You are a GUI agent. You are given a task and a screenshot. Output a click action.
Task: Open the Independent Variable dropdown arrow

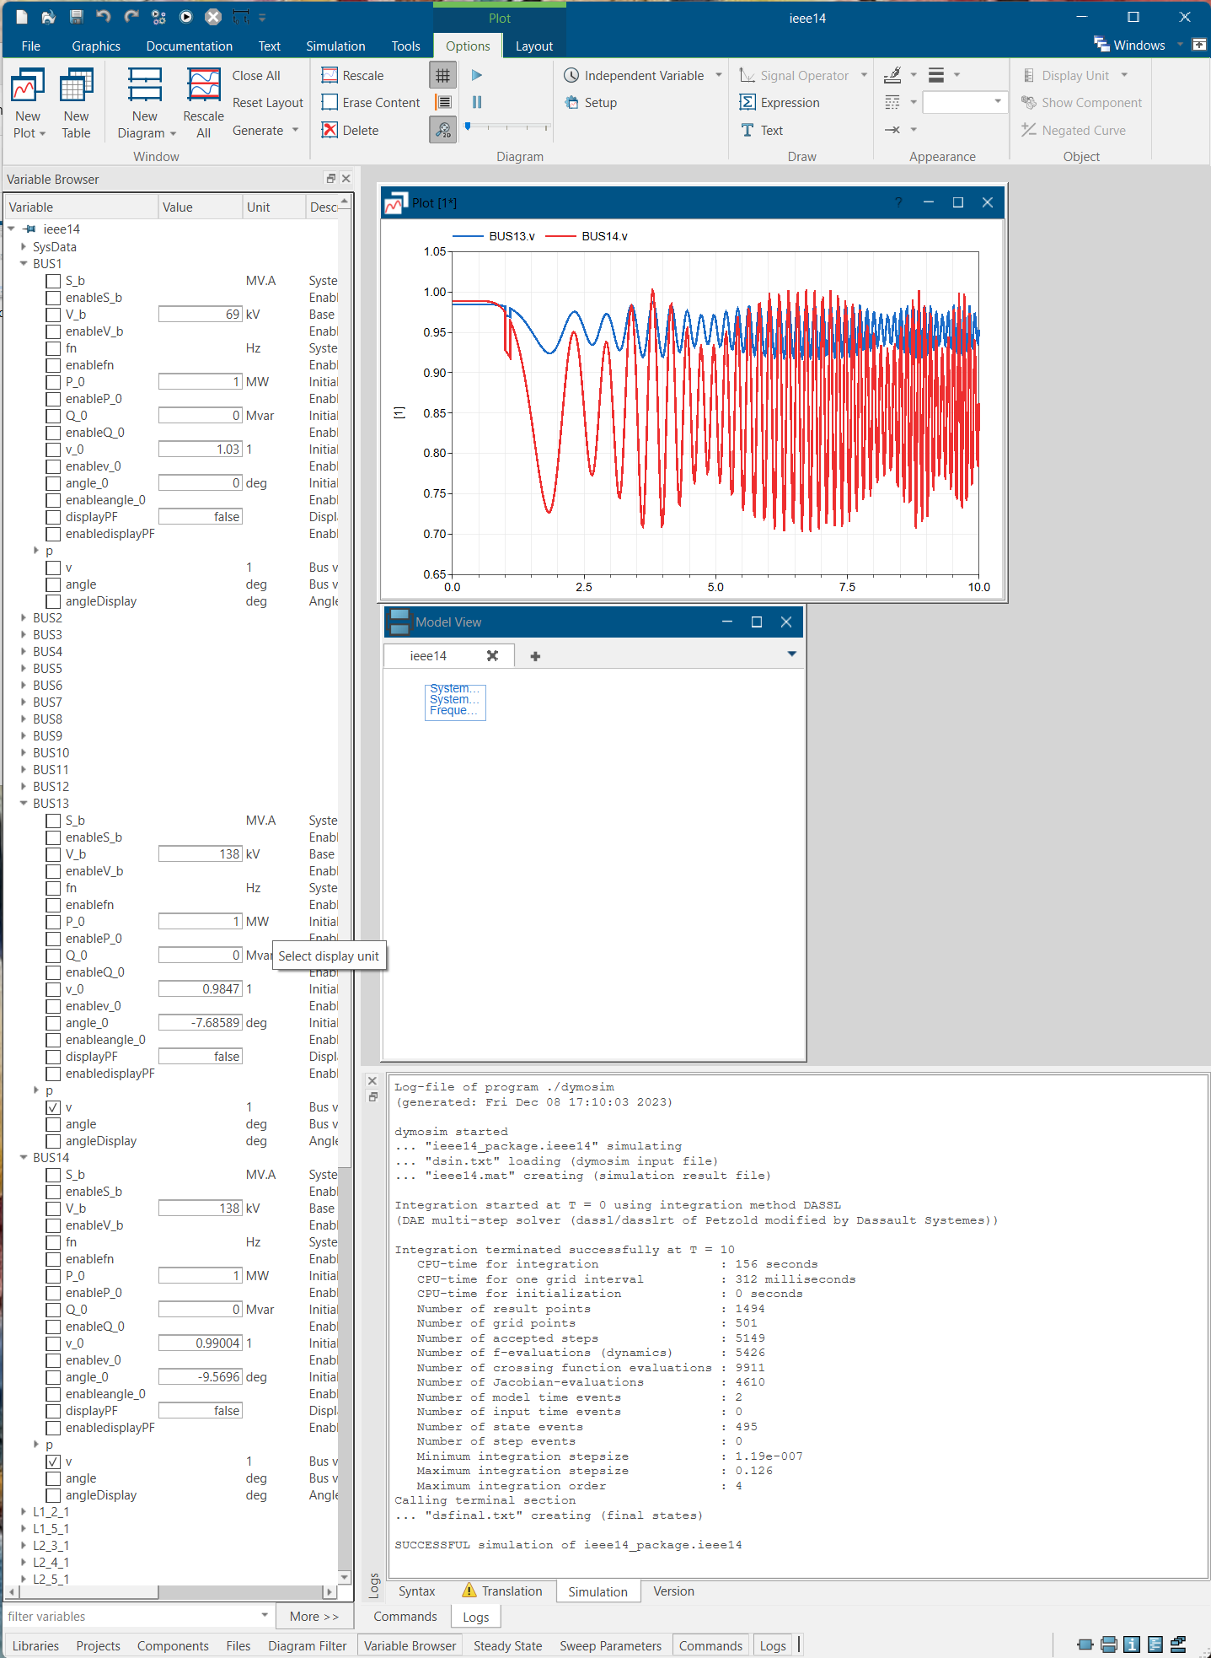coord(719,75)
